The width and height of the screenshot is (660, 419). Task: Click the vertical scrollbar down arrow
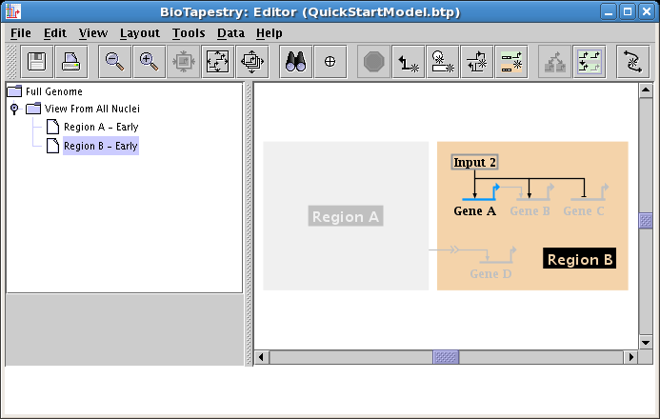coord(645,341)
